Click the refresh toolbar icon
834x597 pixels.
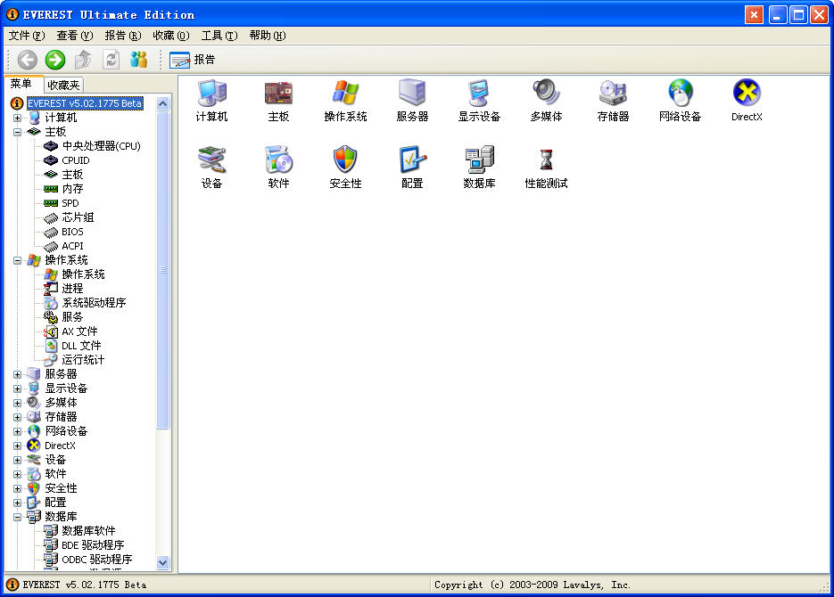click(x=111, y=60)
